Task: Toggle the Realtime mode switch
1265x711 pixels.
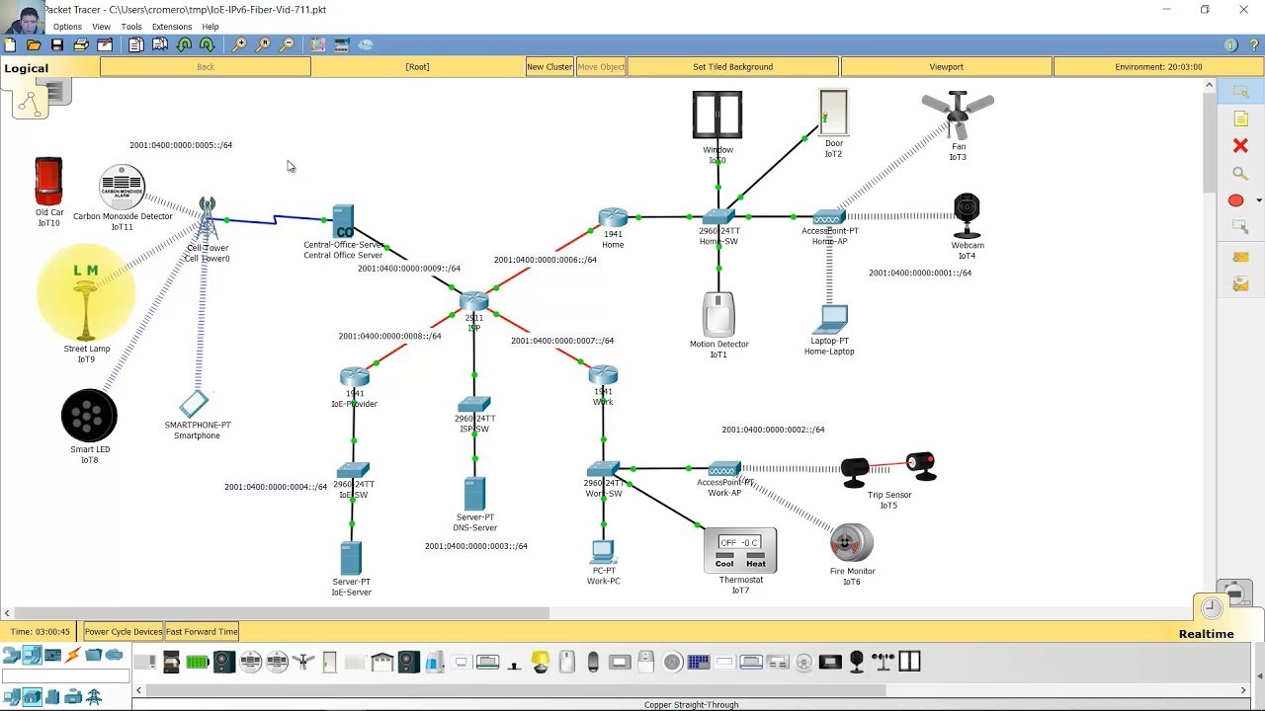Action: (x=1206, y=634)
